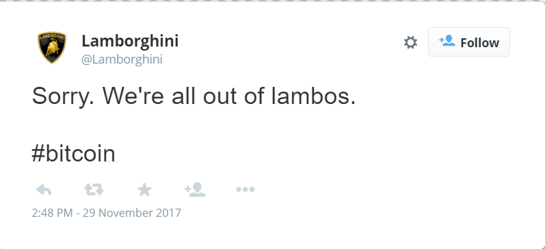
Task: Reply to the Lamborghini tweet
Action: coord(44,190)
